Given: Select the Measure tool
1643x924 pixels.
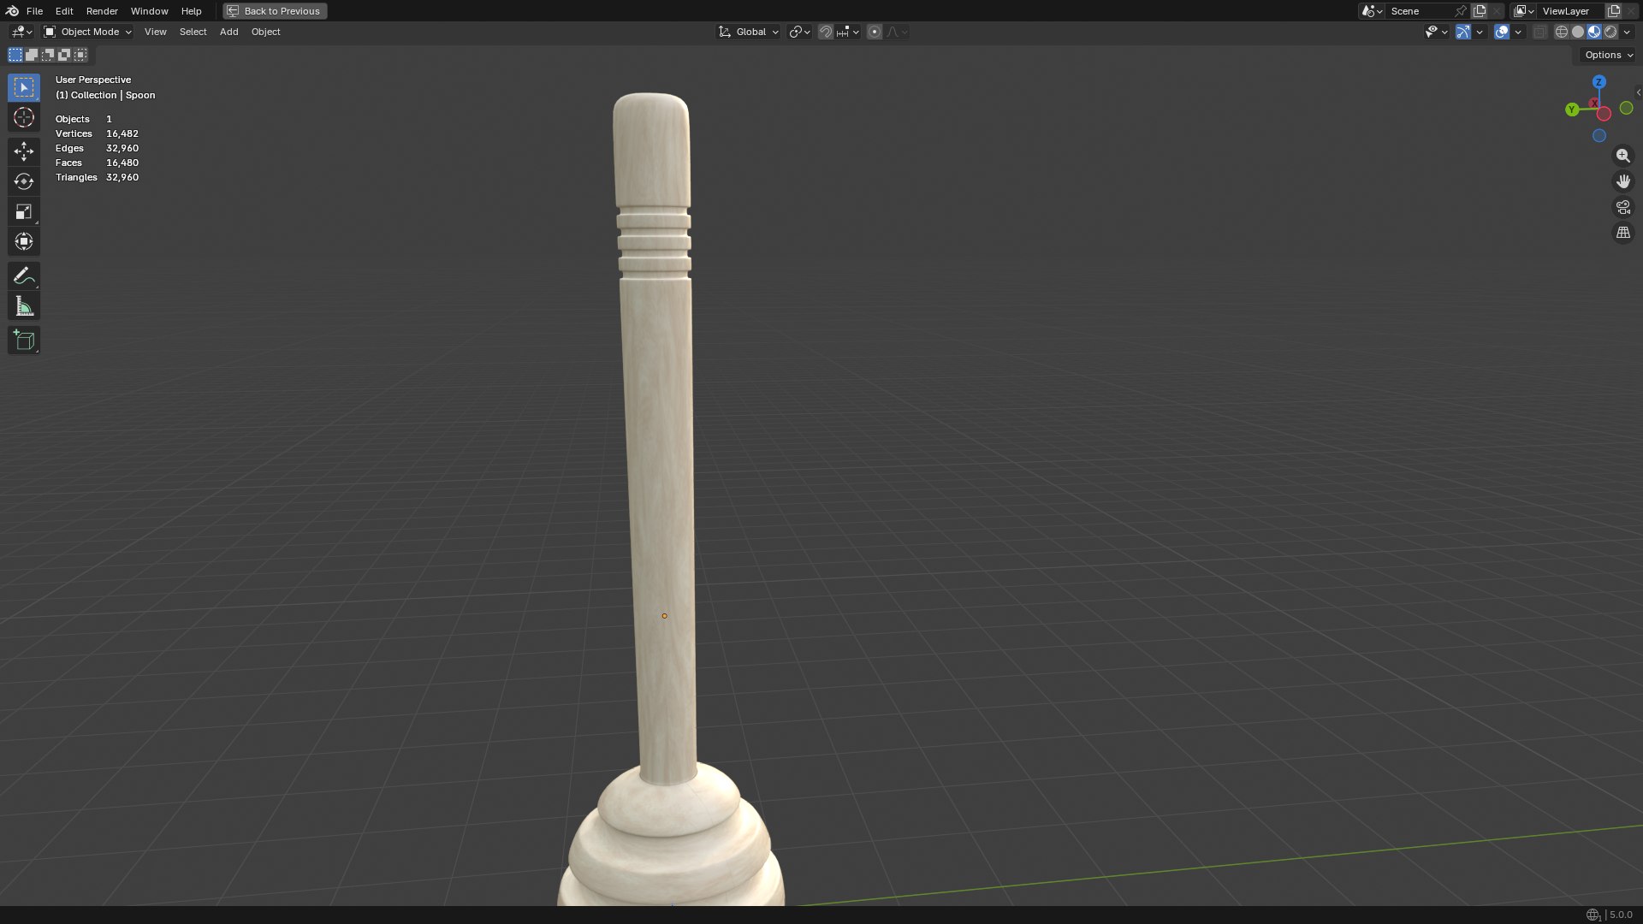Looking at the screenshot, I should point(24,306).
